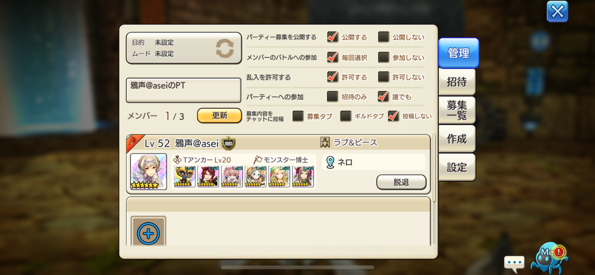Select the leader's large character portrait
Viewport: 595px width, 275px height.
(148, 171)
